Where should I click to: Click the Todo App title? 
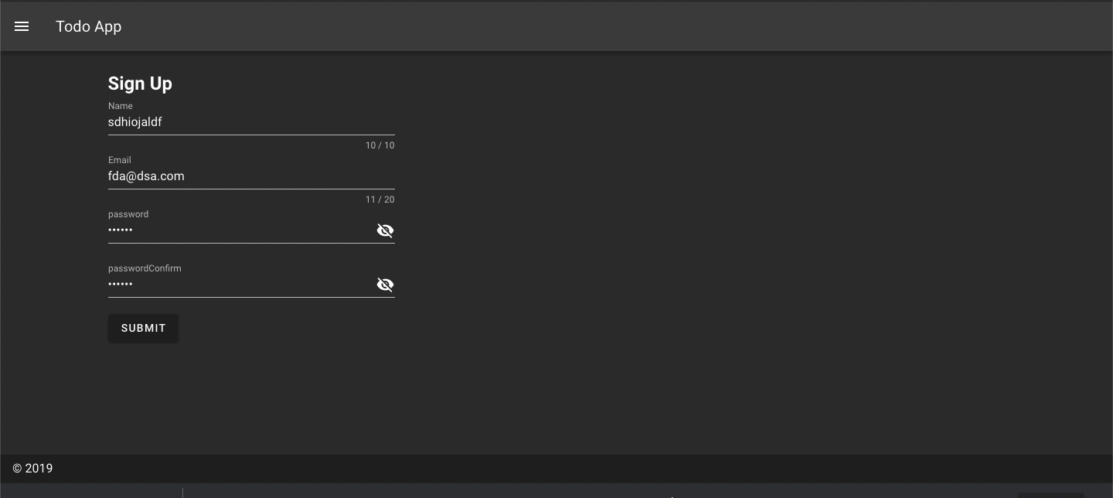[89, 26]
